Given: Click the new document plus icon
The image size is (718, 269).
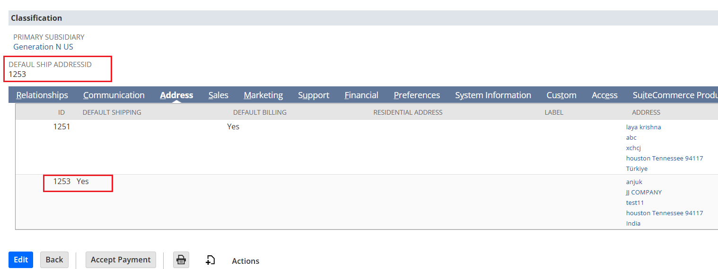Looking at the screenshot, I should click(x=210, y=260).
